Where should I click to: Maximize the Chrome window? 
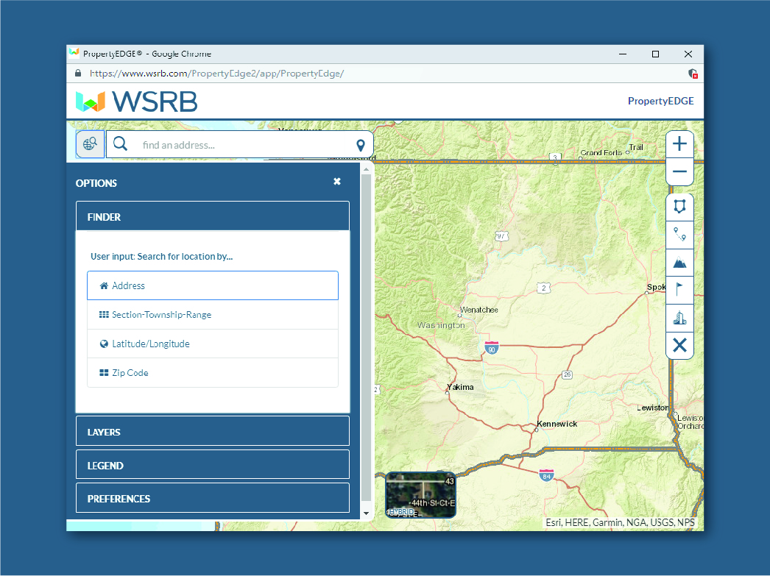click(655, 54)
